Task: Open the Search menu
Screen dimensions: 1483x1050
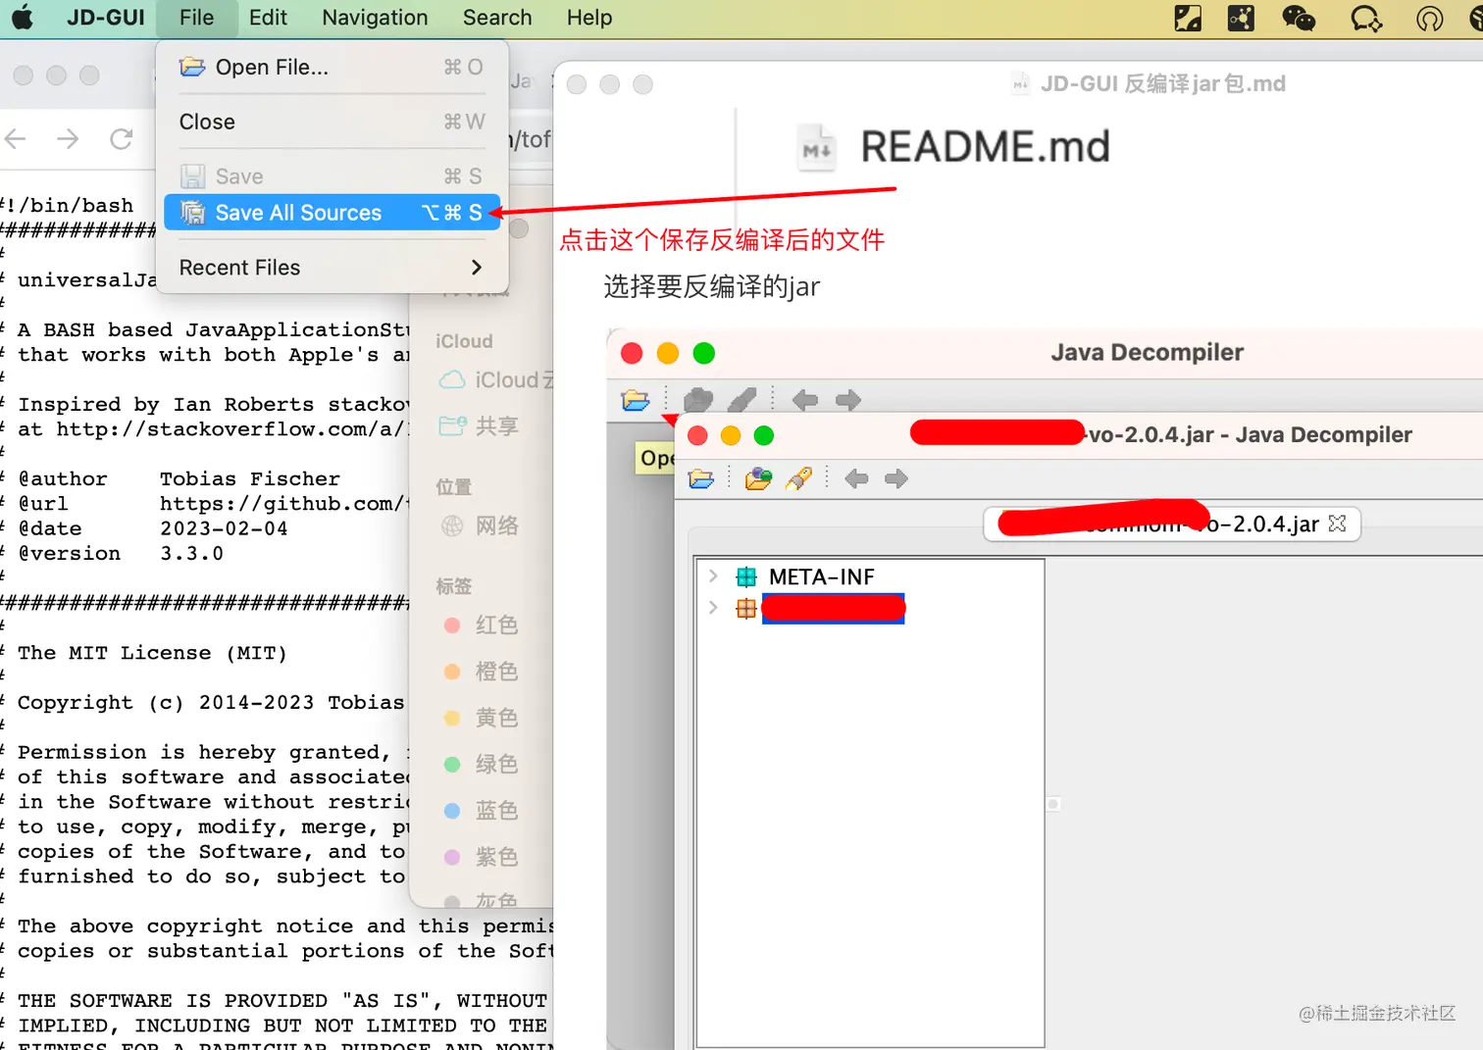Action: click(497, 18)
